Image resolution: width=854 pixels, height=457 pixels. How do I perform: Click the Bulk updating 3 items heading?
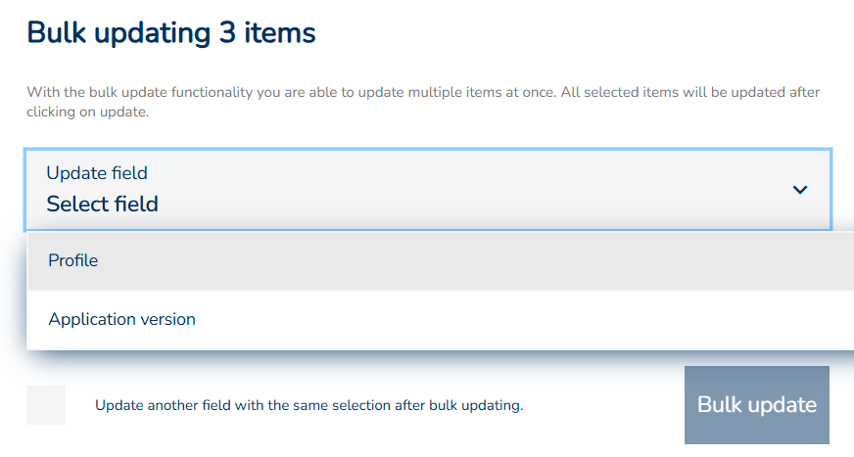coord(171,33)
